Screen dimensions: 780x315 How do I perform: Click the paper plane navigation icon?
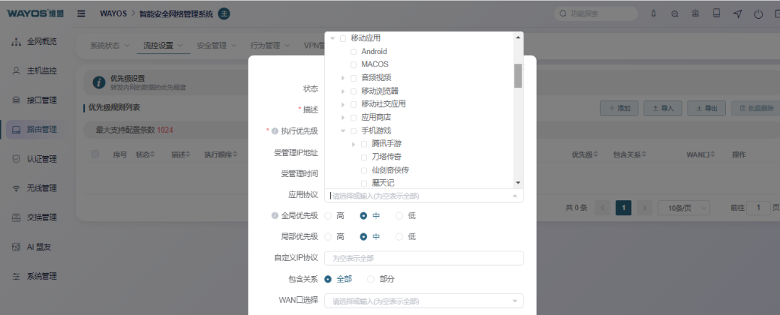[x=737, y=14]
